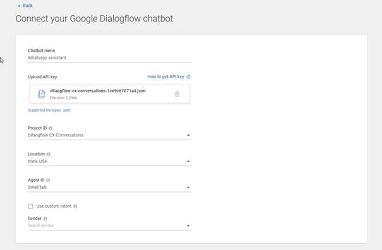Open the Location dropdown showing Iowa, USA
382x250 pixels.
pos(109,162)
